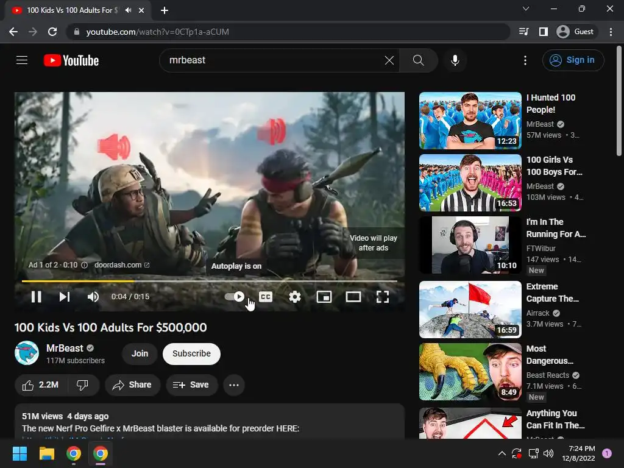624x468 pixels.
Task: Open Chrome side panel icon
Action: click(543, 32)
